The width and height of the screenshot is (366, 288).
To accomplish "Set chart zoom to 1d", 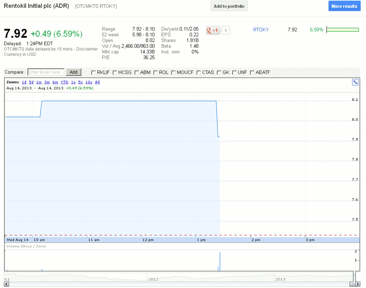I will 24,82.
